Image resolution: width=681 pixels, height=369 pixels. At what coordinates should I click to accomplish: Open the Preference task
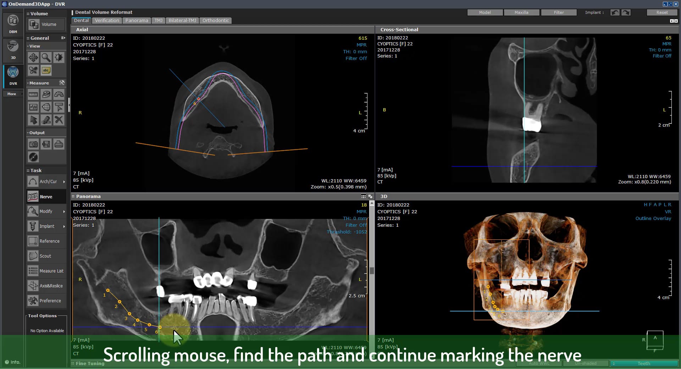pyautogui.click(x=46, y=301)
